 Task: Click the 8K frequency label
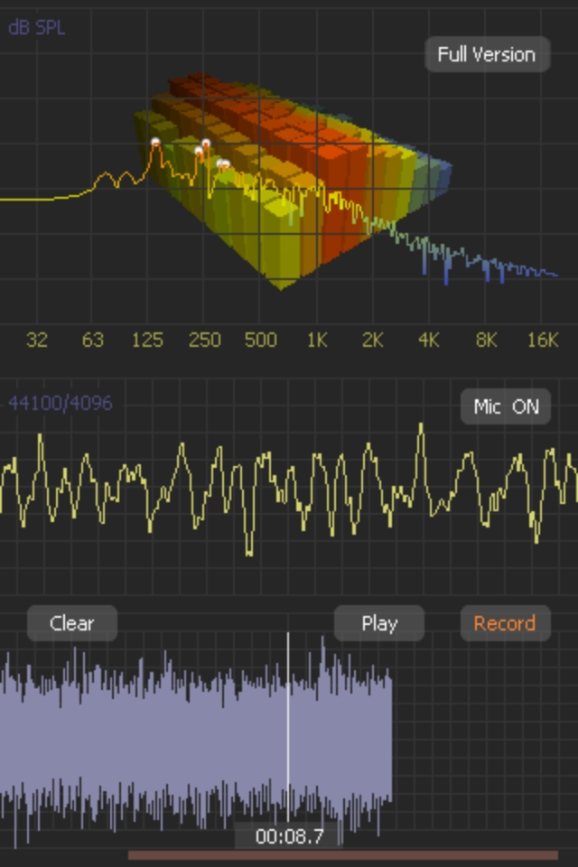coord(486,340)
